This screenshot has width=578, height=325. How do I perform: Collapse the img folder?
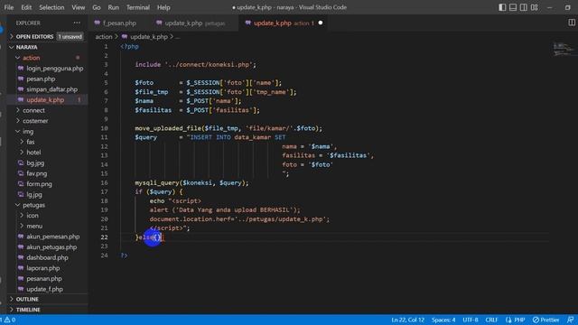pyautogui.click(x=28, y=132)
